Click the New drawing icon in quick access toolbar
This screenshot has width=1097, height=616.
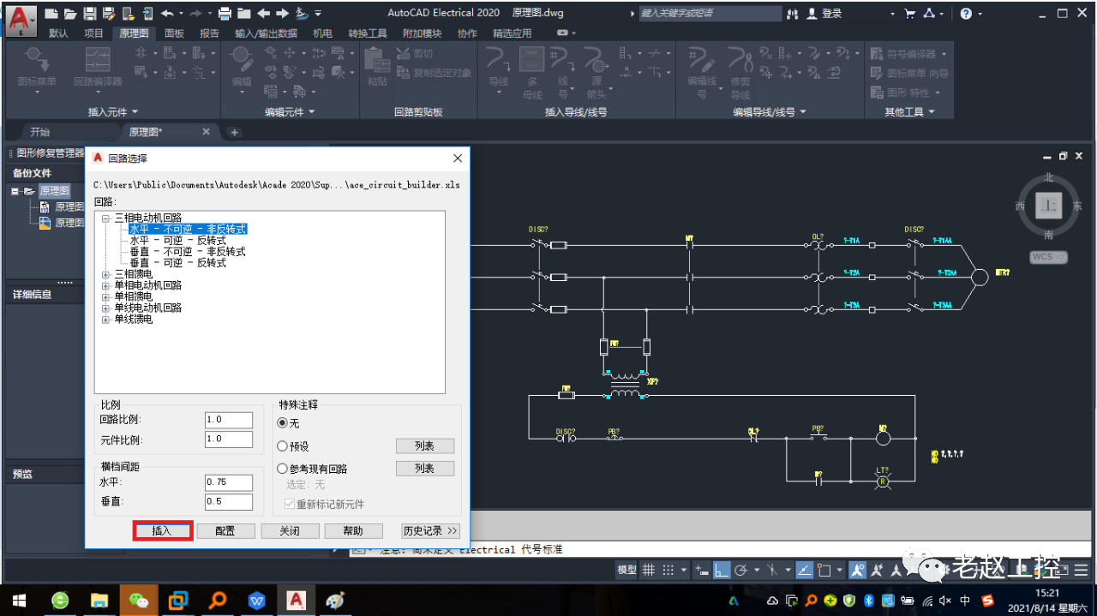(x=51, y=14)
